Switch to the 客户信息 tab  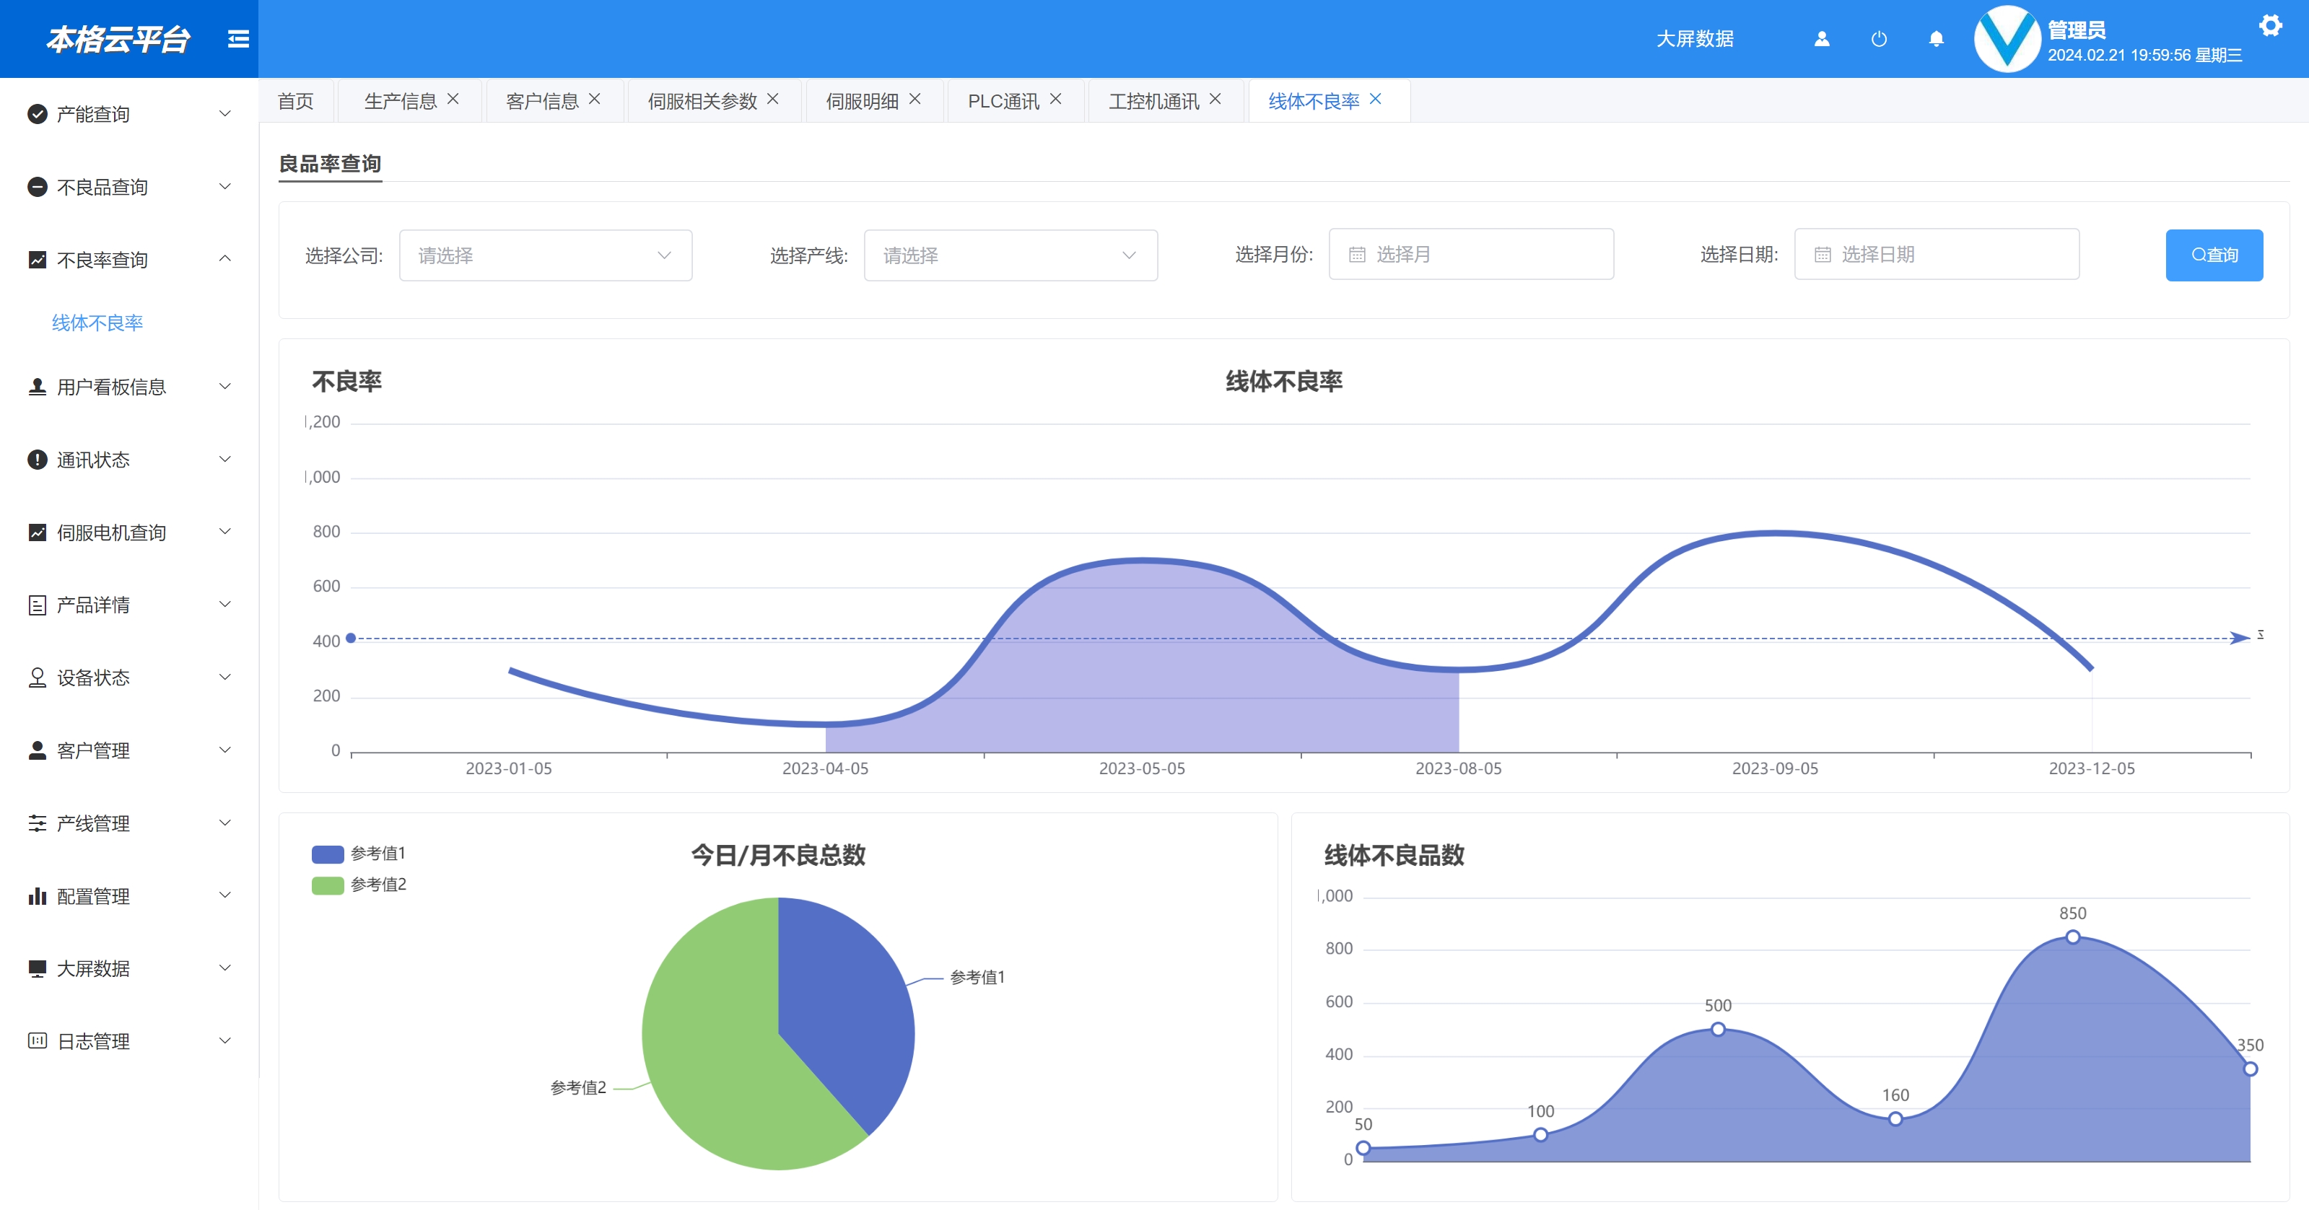(x=542, y=100)
